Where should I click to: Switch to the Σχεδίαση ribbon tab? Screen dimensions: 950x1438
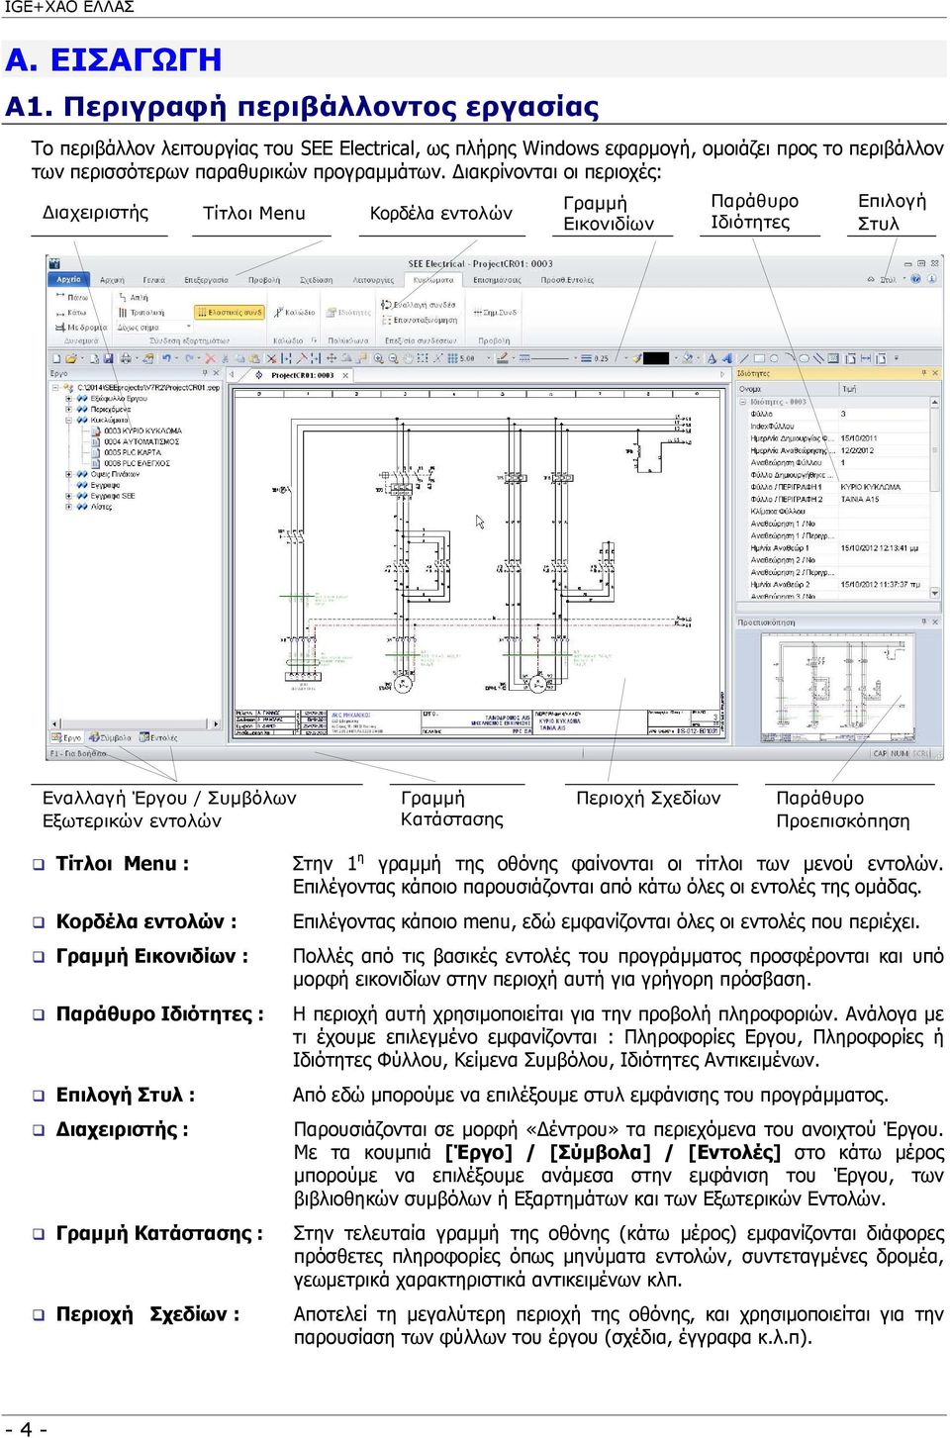pos(316,280)
